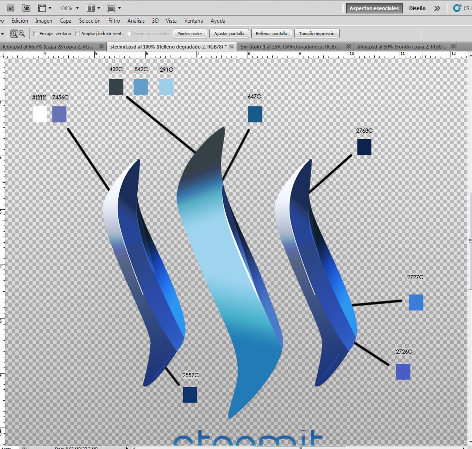Click the "#ffffff" hex label text
472x449 pixels.
tap(39, 98)
